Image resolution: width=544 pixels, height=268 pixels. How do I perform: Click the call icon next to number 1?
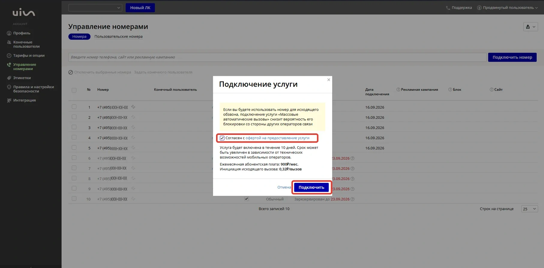[133, 107]
